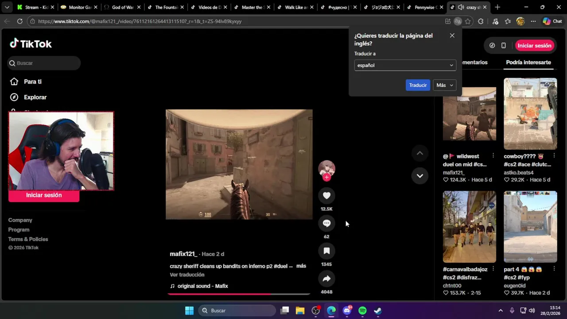Seek on the video progress bar
This screenshot has width=567, height=319.
(239, 294)
